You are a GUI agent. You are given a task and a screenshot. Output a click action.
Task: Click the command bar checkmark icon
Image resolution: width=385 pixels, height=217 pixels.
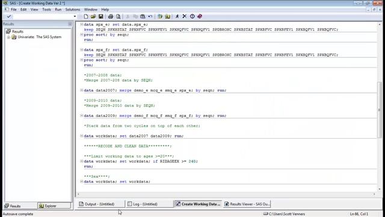pos(9,16)
